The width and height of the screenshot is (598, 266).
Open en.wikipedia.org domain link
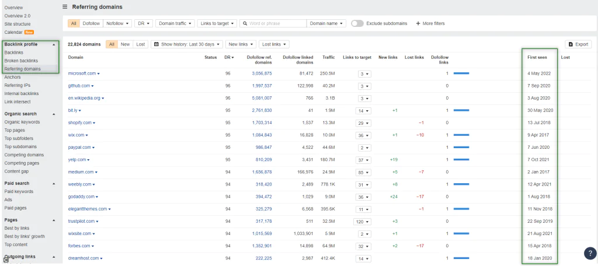(x=84, y=98)
